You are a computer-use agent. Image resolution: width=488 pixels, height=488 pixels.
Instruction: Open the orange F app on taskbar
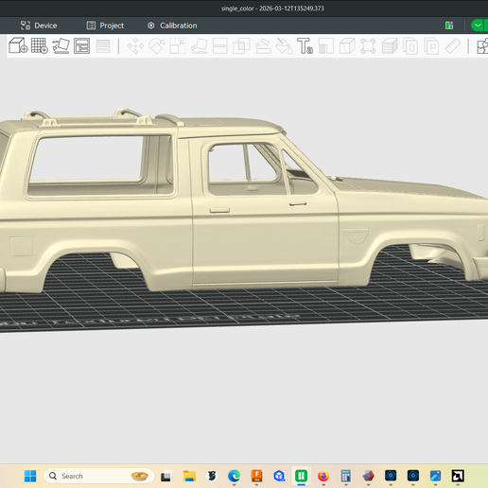click(256, 476)
